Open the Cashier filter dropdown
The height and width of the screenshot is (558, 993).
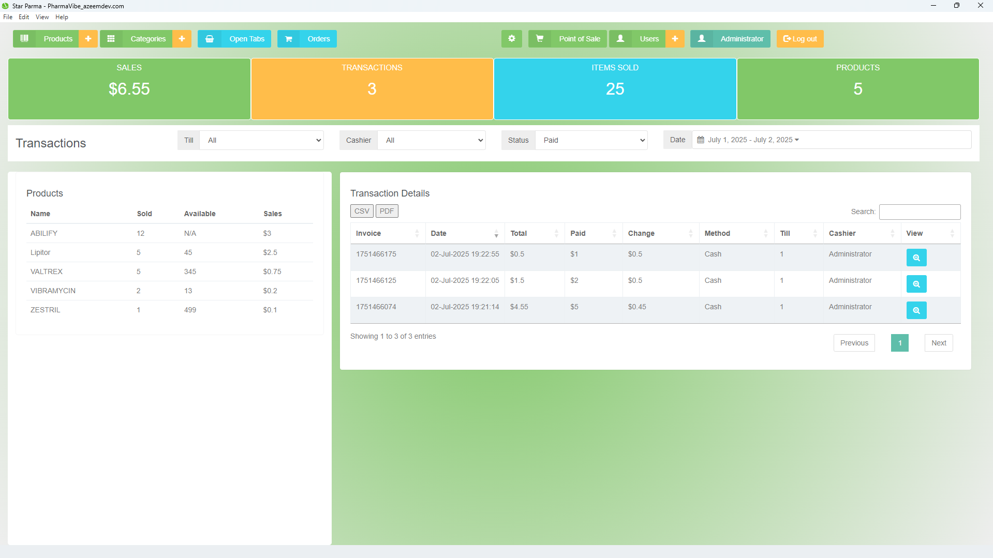(432, 140)
